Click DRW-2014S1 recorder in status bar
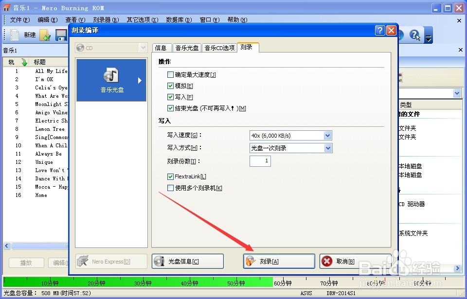The height and width of the screenshot is (299, 467). click(341, 293)
